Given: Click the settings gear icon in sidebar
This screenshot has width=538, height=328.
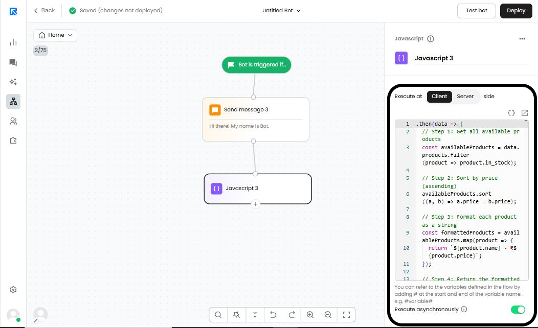Looking at the screenshot, I should point(13,290).
